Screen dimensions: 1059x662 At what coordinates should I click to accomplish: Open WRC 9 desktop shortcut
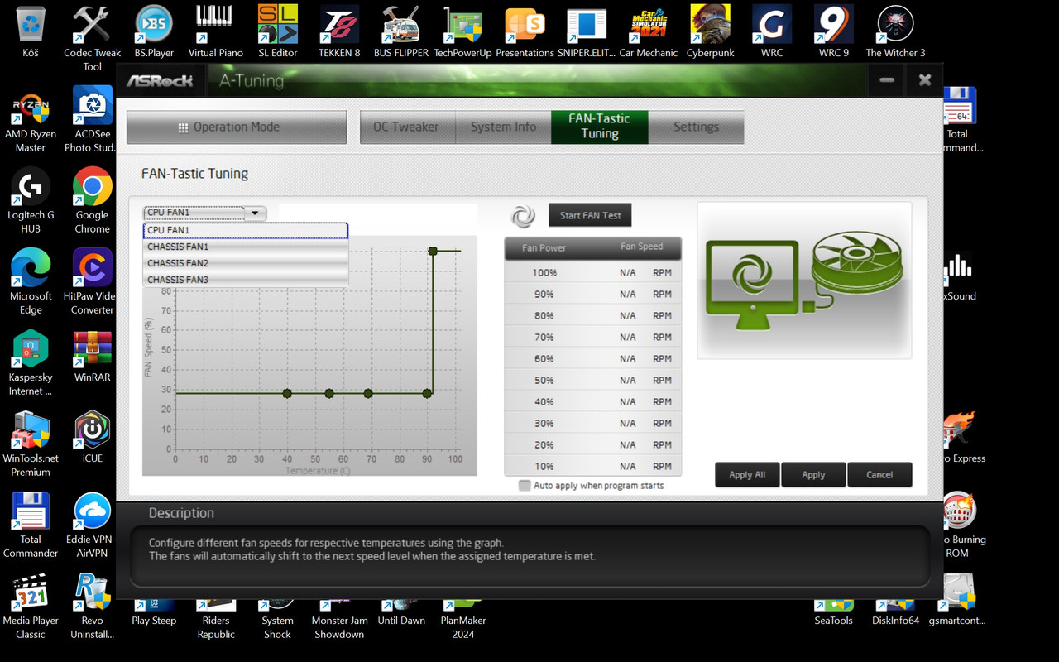[834, 31]
